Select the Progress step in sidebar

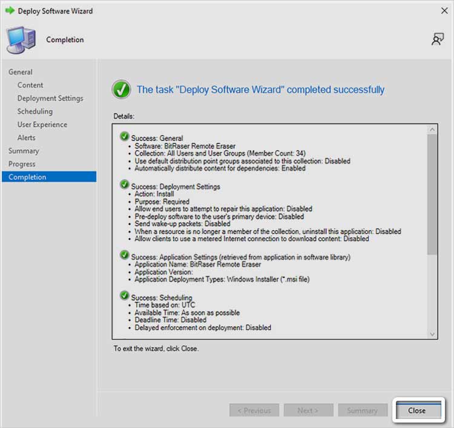pyautogui.click(x=22, y=164)
